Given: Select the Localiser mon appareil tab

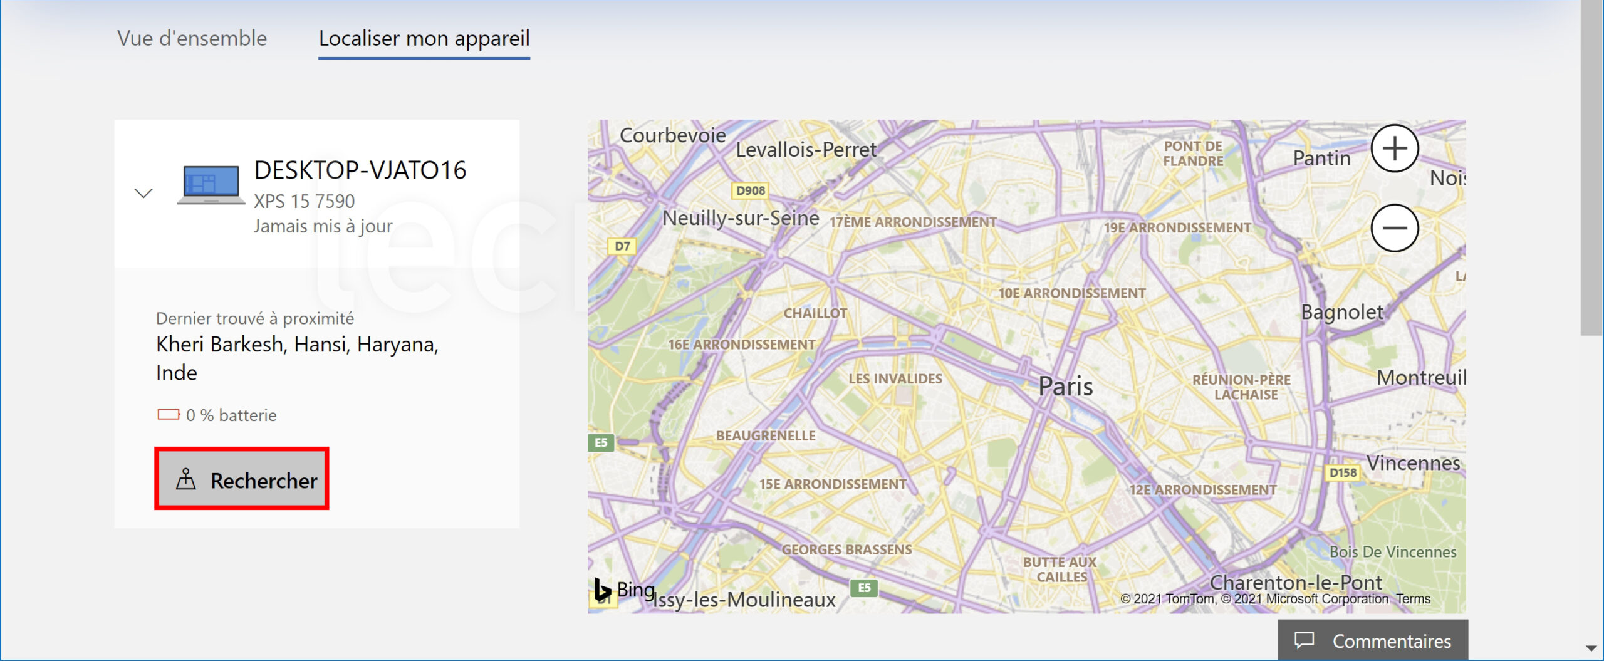Looking at the screenshot, I should point(424,39).
